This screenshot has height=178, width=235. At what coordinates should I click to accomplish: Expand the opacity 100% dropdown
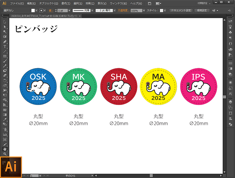pos(144,11)
